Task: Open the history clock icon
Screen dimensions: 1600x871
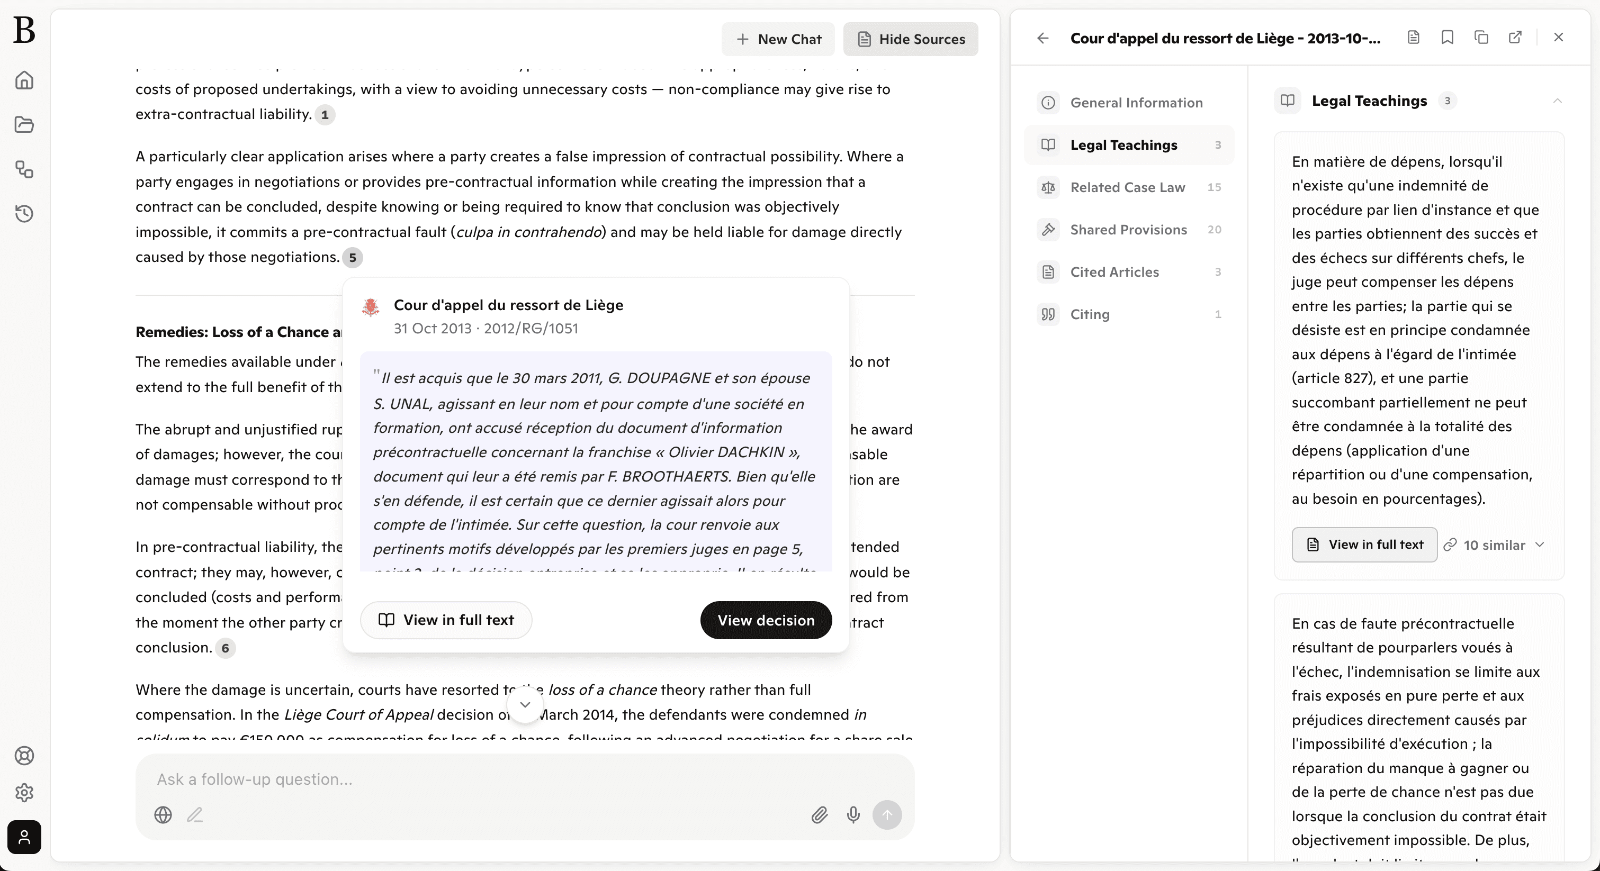Action: coord(24,214)
